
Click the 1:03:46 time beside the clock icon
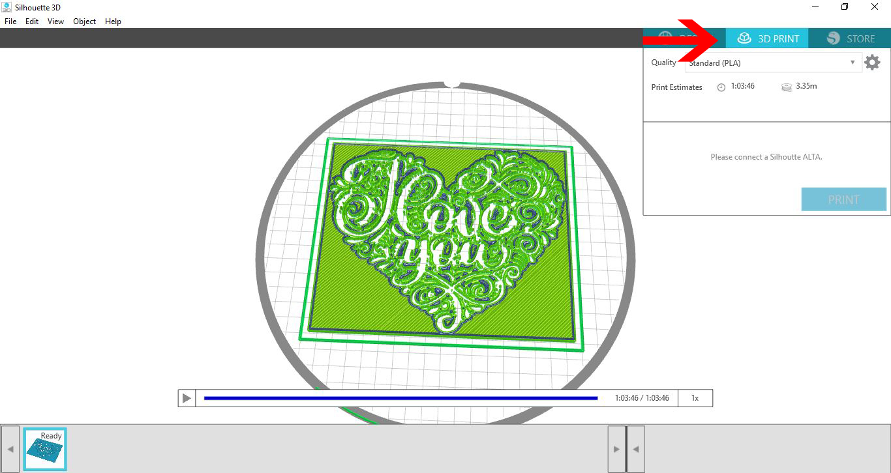pyautogui.click(x=743, y=86)
